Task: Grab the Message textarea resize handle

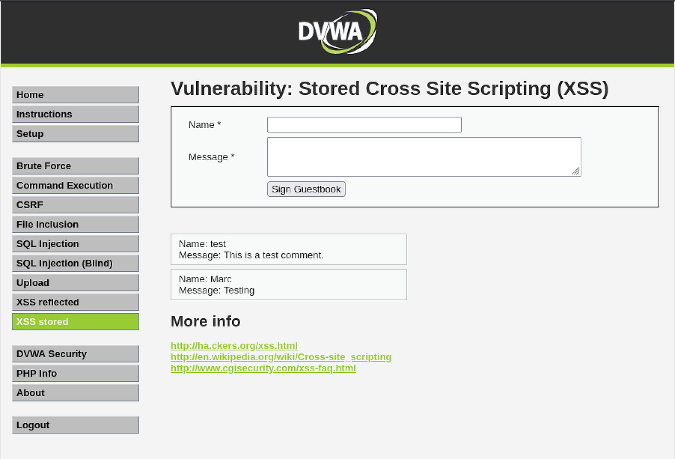Action: click(x=576, y=171)
